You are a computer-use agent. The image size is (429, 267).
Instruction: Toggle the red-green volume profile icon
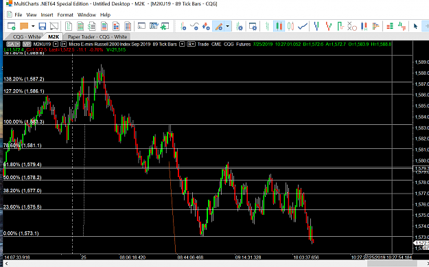tap(390, 26)
